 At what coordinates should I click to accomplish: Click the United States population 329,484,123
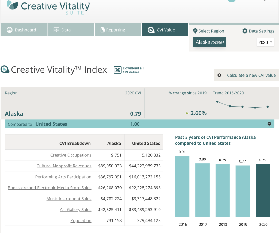coord(149,220)
